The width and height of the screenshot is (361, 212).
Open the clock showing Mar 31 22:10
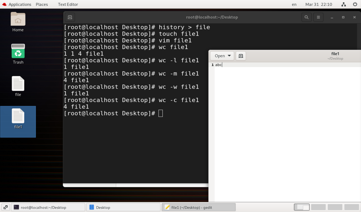tap(319, 4)
